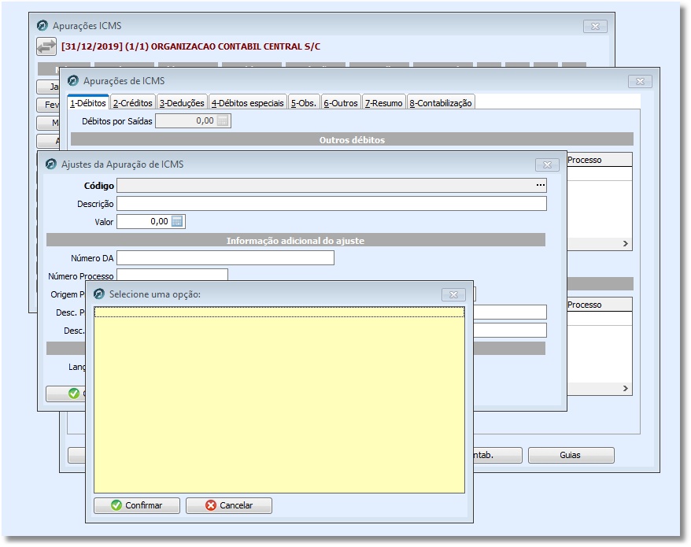This screenshot has height=547, width=691.
Task: Close the Selecione uma opção dialog
Action: click(x=453, y=294)
